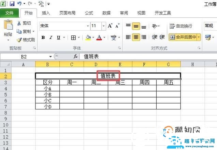Apply the red font color A
The width and height of the screenshot is (217, 150).
[x=99, y=37]
